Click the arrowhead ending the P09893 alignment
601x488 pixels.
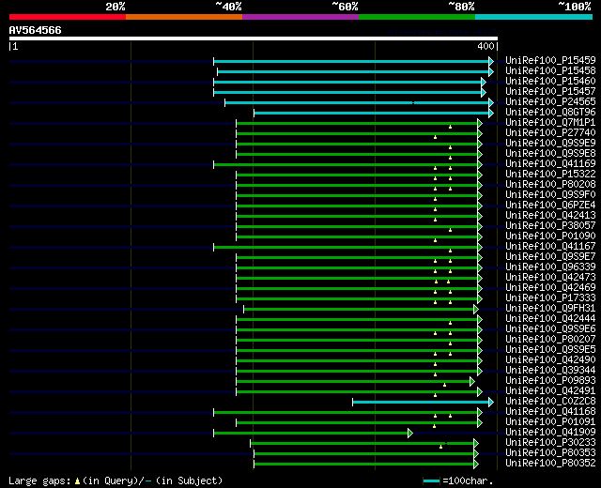472,382
